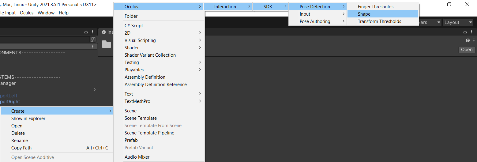The width and height of the screenshot is (477, 162).
Task: Expand the Oculus create submenu
Action: point(159,7)
